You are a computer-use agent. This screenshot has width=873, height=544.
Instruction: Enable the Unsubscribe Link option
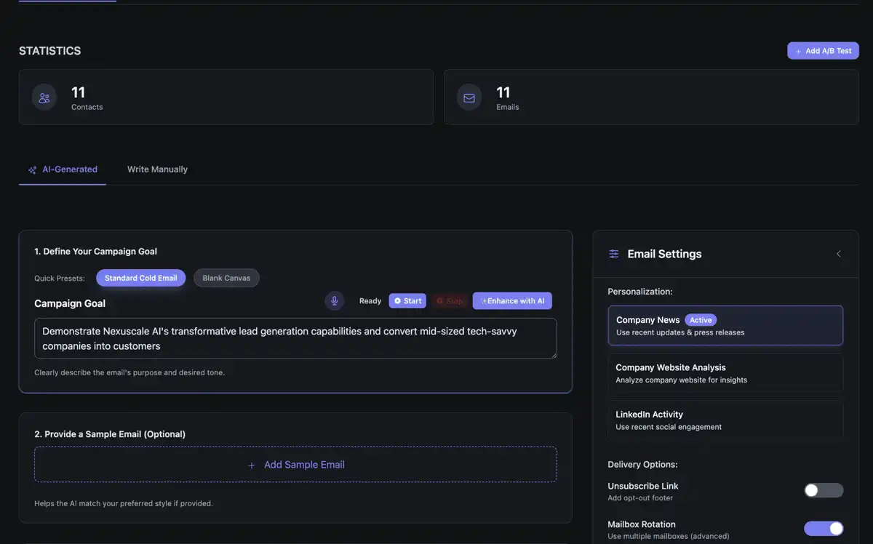click(823, 490)
